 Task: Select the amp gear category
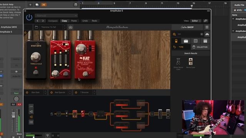(186, 41)
